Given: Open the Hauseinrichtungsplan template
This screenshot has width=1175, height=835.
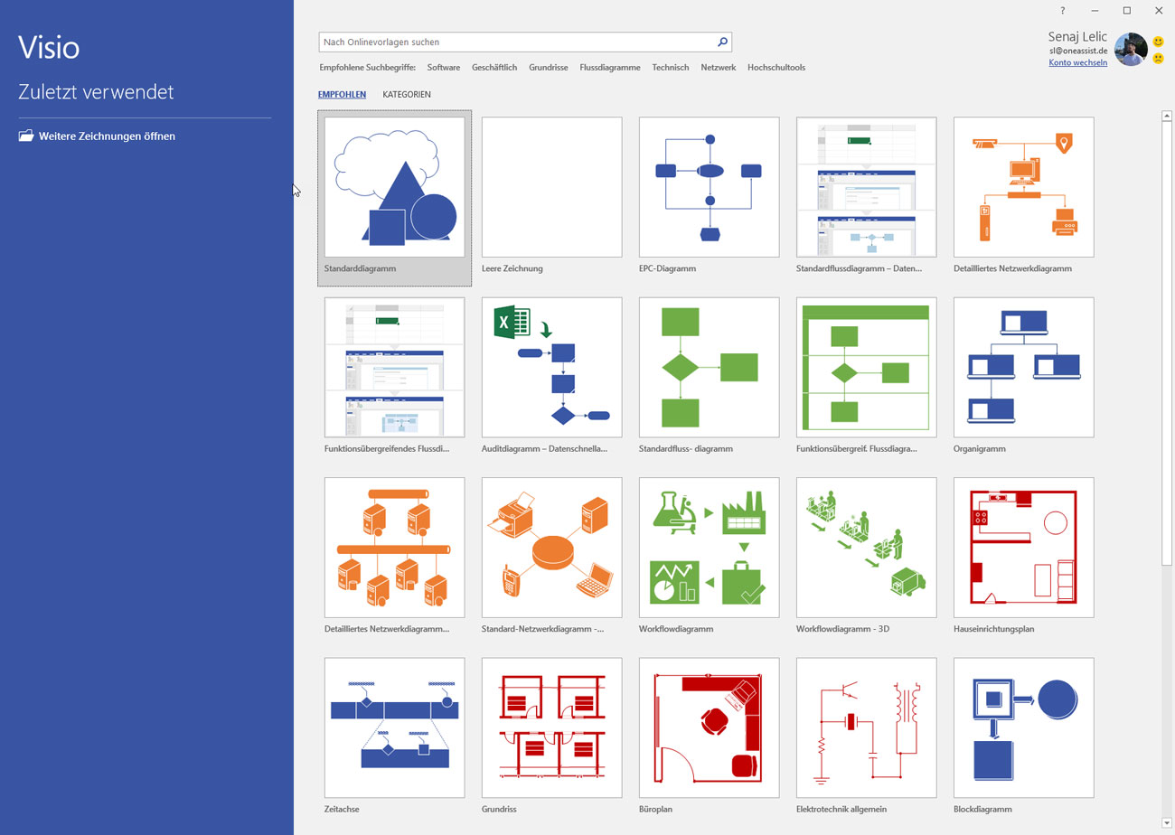Looking at the screenshot, I should [x=1024, y=548].
